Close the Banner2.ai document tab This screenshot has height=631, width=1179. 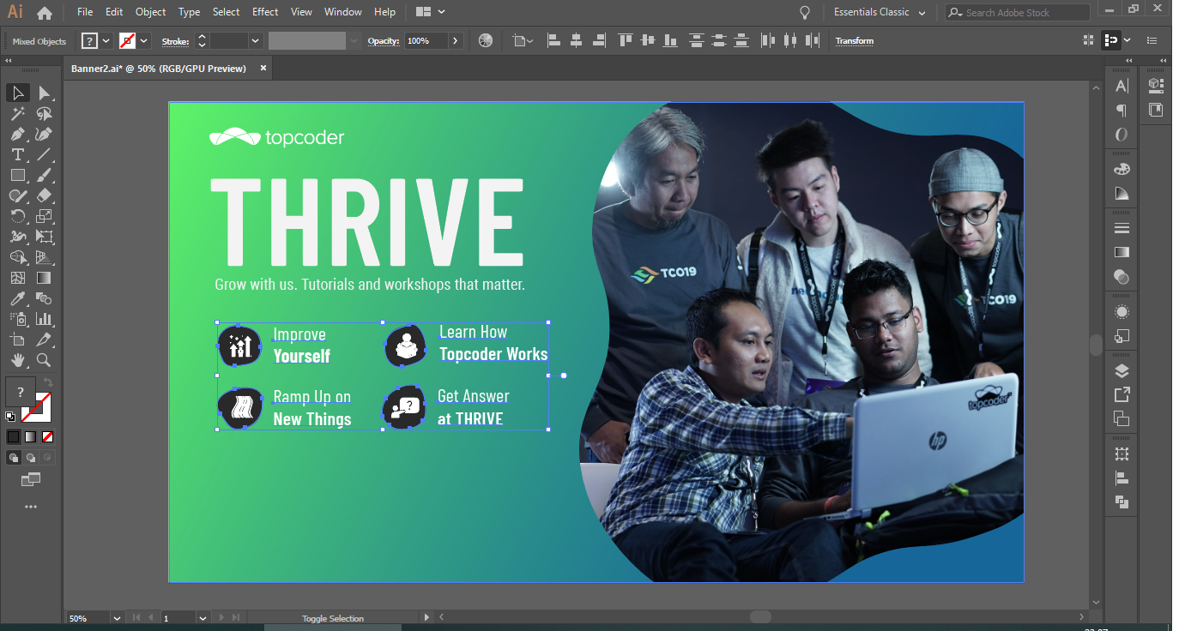[263, 68]
